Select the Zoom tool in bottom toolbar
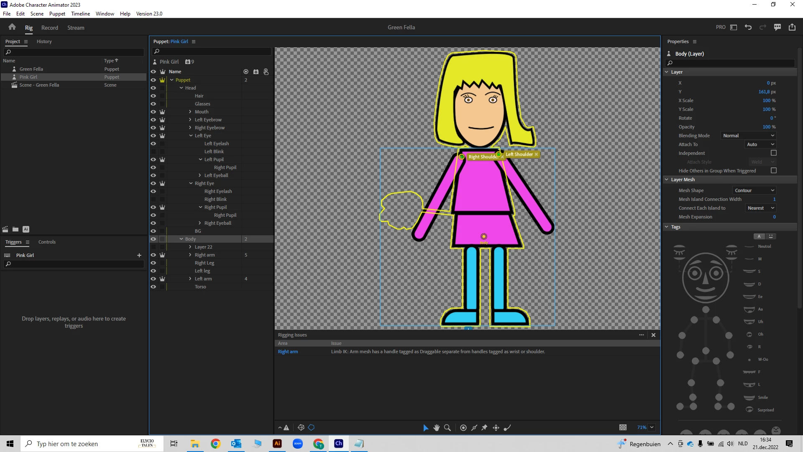The image size is (803, 452). point(448,428)
